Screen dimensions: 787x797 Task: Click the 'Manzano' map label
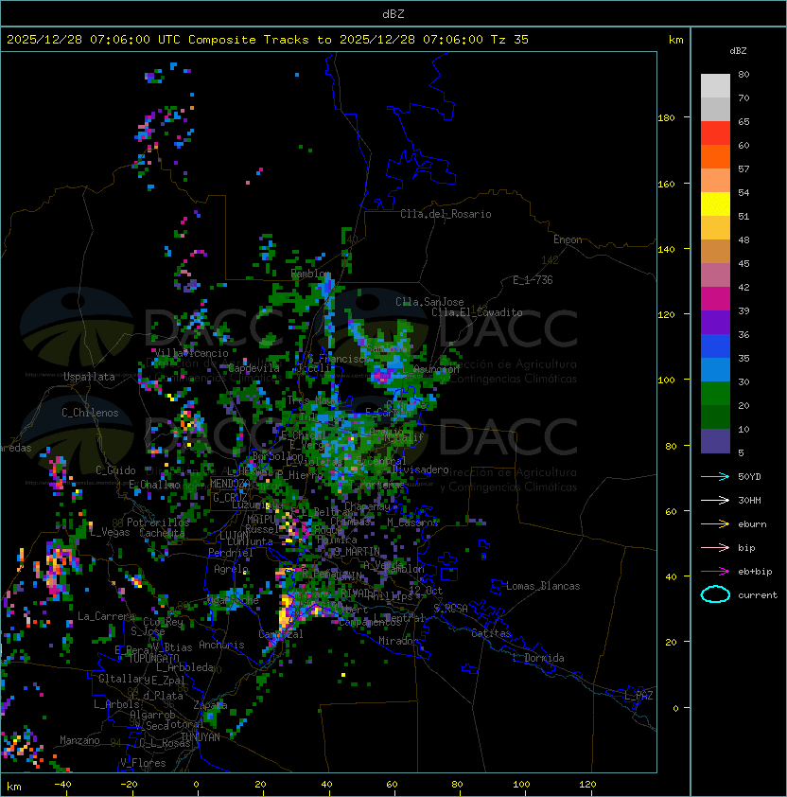click(79, 740)
